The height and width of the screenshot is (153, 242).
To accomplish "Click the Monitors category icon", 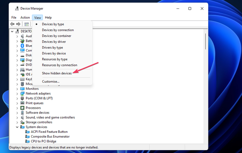I will click(22, 89).
